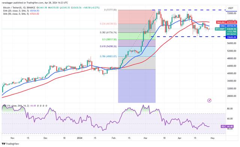Click the large purple Fibonacci zone

coord(137,86)
